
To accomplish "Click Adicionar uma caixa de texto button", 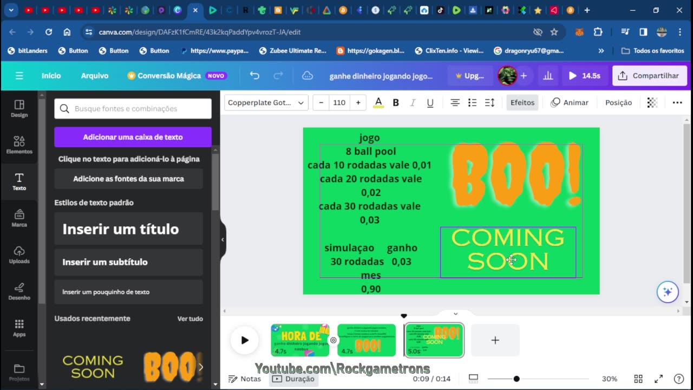I will tap(133, 137).
